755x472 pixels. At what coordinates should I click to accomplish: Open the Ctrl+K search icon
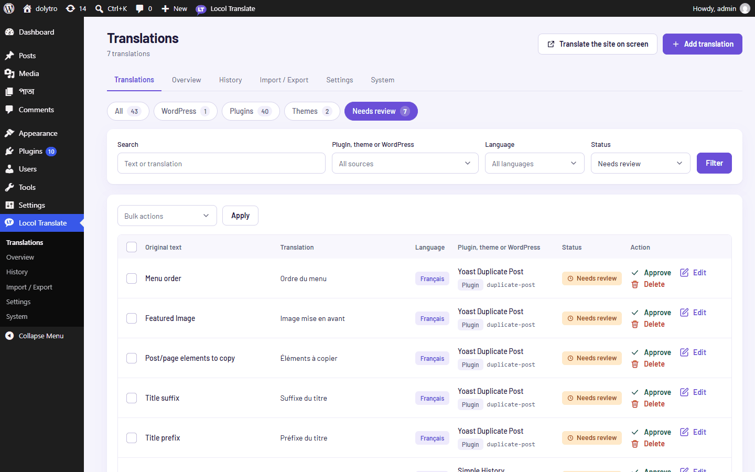coord(99,8)
